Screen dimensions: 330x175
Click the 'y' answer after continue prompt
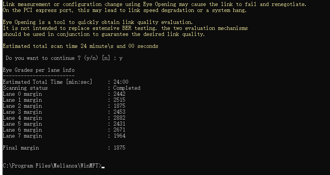click(x=121, y=58)
